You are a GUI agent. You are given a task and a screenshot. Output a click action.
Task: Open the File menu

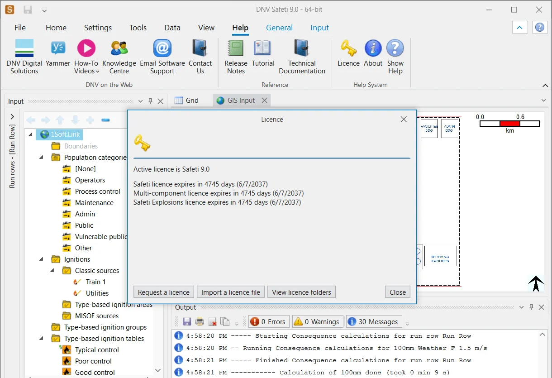click(x=20, y=28)
